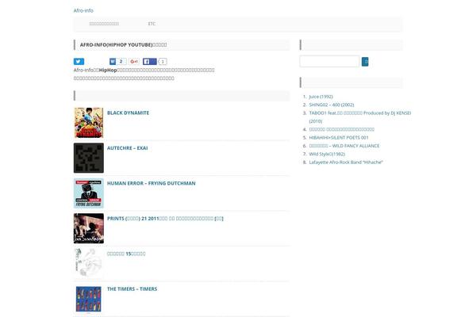Open the Afro-info site title link

click(83, 10)
